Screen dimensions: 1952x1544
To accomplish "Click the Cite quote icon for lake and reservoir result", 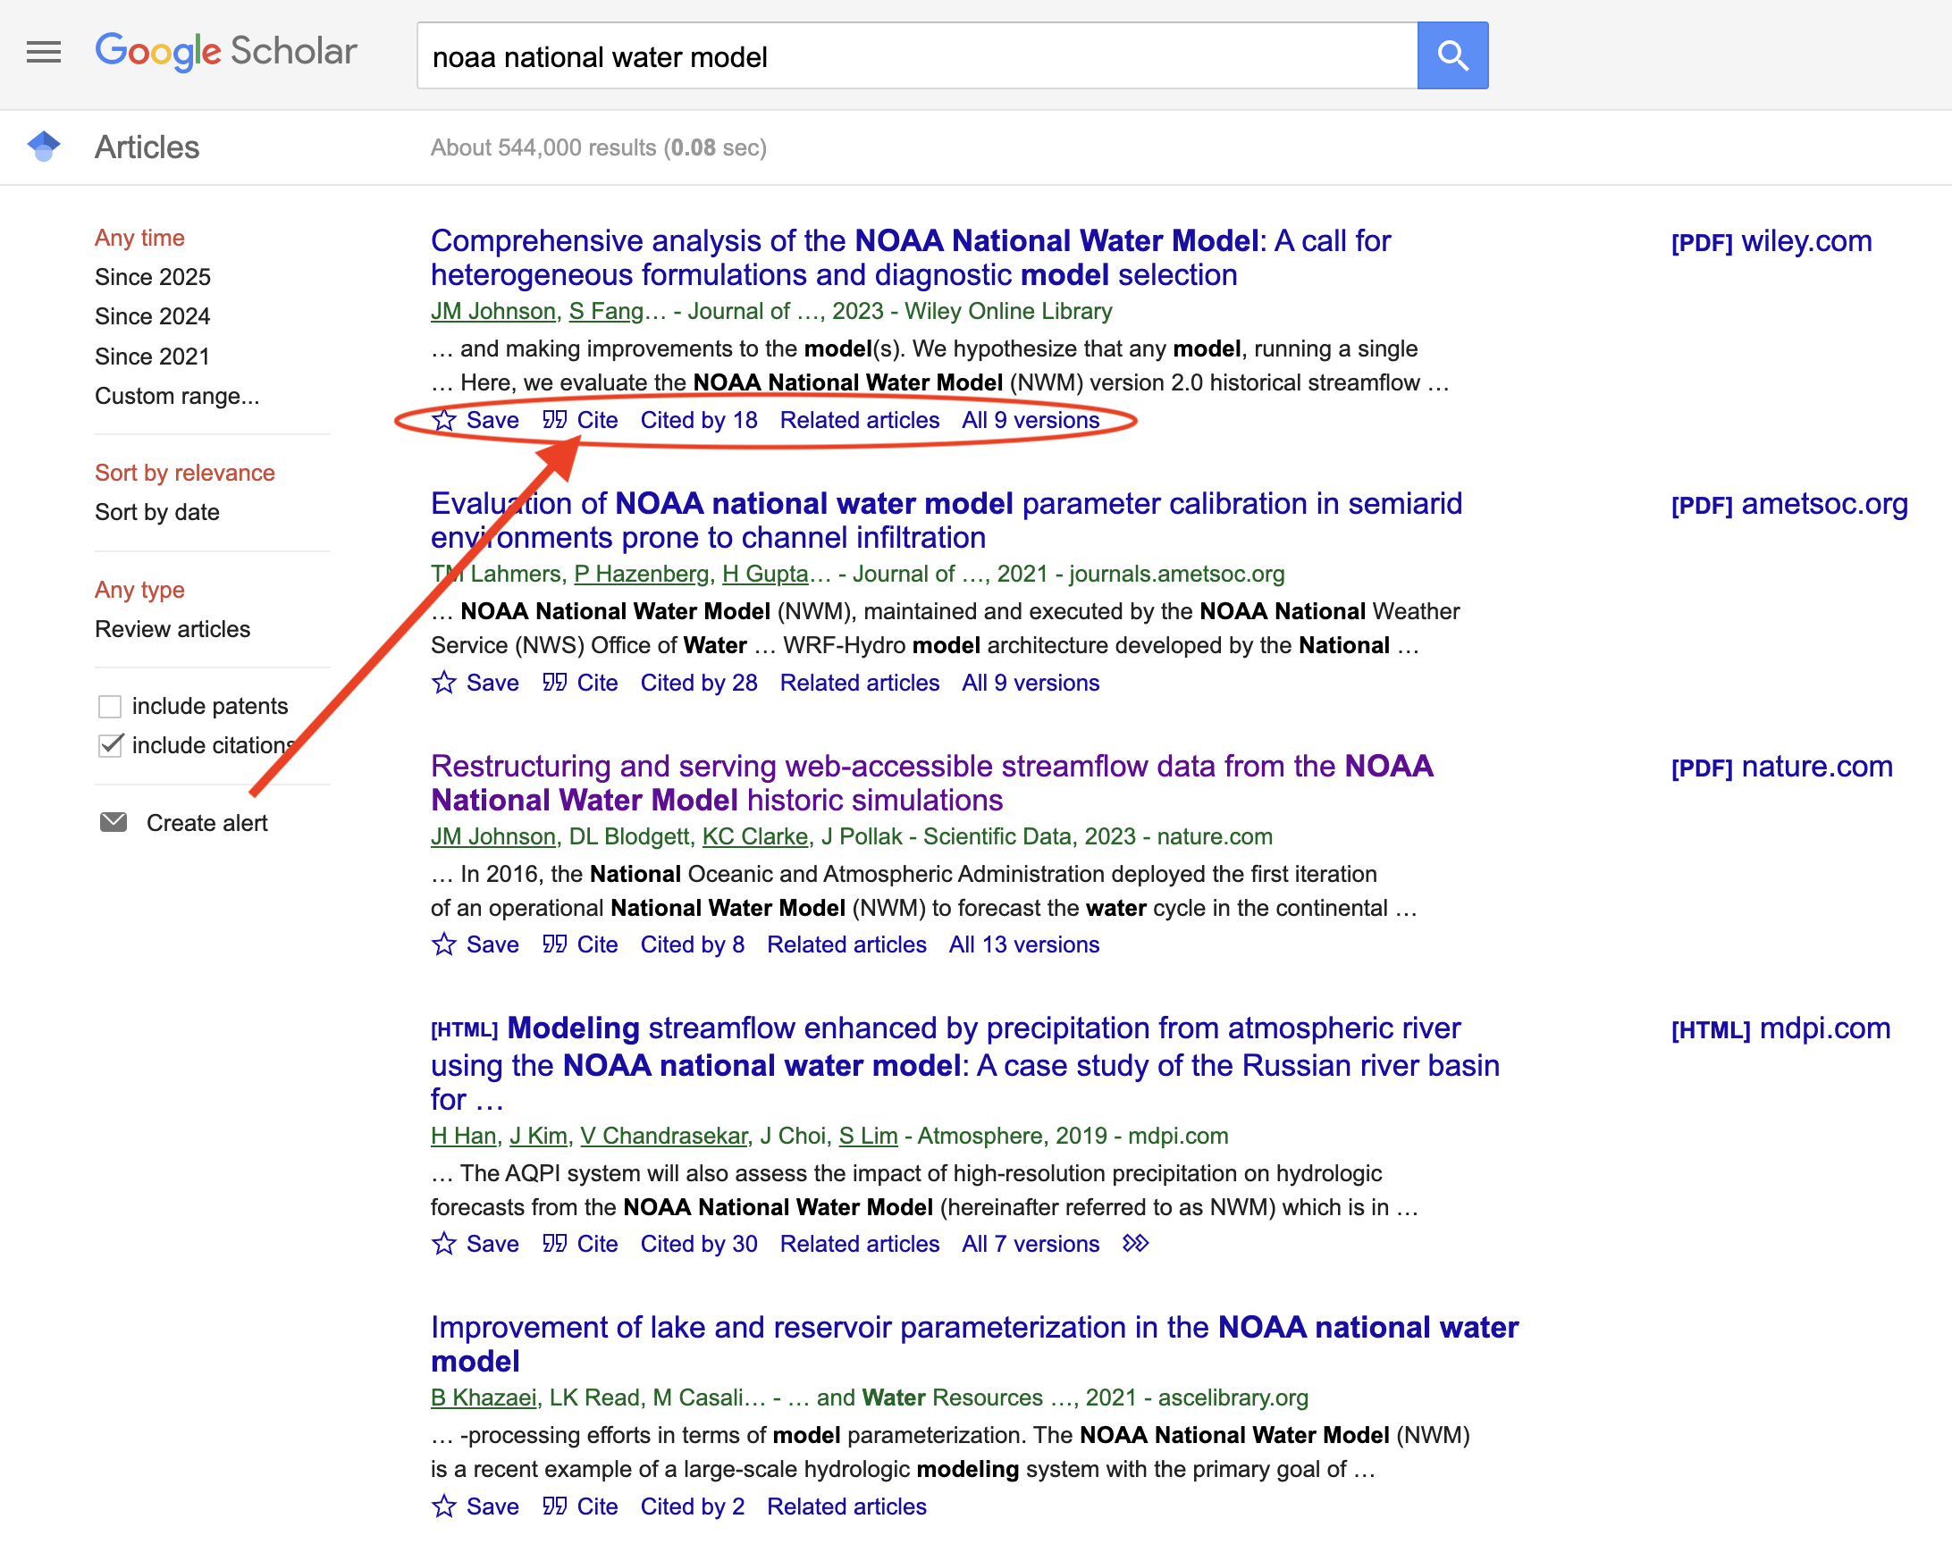I will click(554, 1506).
